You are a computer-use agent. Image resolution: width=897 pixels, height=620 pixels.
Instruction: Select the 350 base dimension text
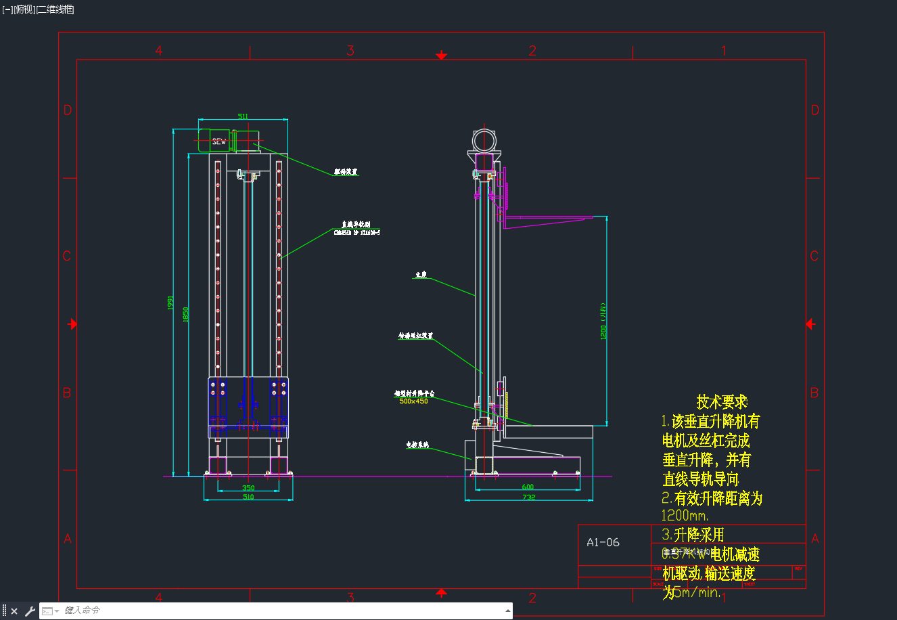248,488
